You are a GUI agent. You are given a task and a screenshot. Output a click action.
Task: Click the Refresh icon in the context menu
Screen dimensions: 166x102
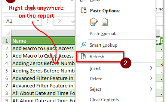click(x=84, y=57)
